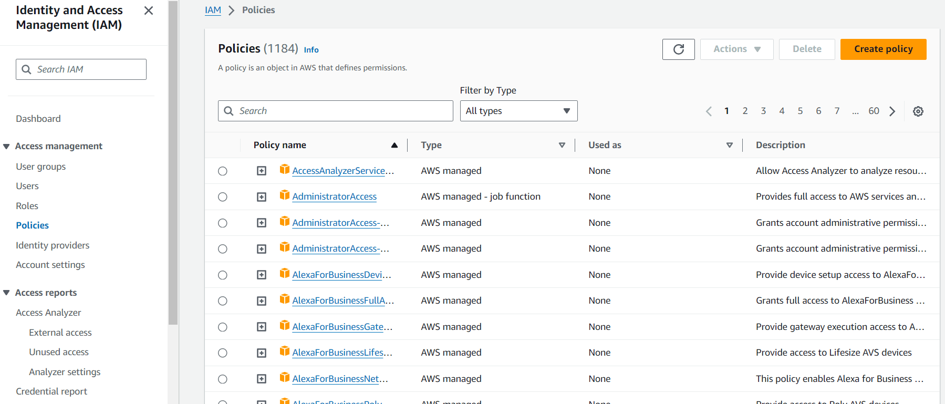
Task: Expand AccessAnalyzerService policy row details
Action: click(262, 171)
